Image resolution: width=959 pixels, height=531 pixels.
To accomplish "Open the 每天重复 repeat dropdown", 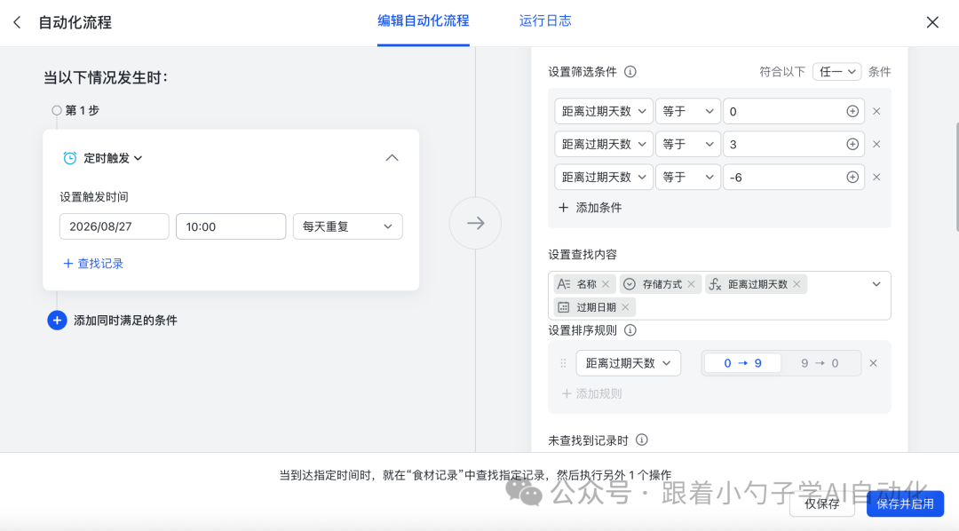I will 347,226.
